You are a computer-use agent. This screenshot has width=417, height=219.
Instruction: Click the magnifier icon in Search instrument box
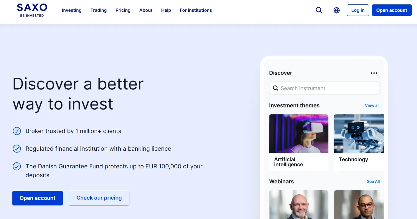[276, 88]
